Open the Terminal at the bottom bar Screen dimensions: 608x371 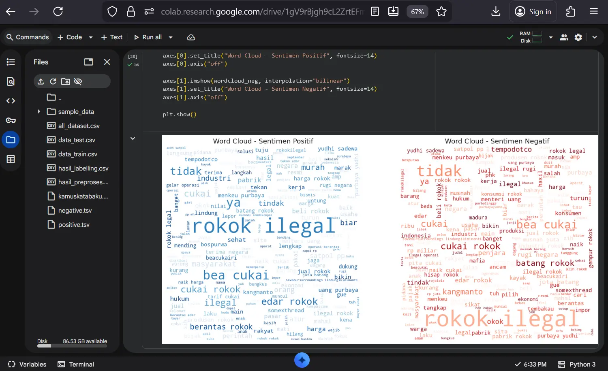pyautogui.click(x=75, y=364)
